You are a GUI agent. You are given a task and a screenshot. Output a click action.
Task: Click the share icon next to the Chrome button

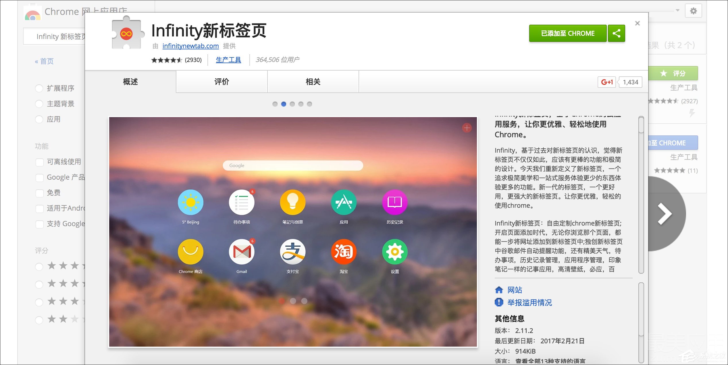click(x=616, y=33)
